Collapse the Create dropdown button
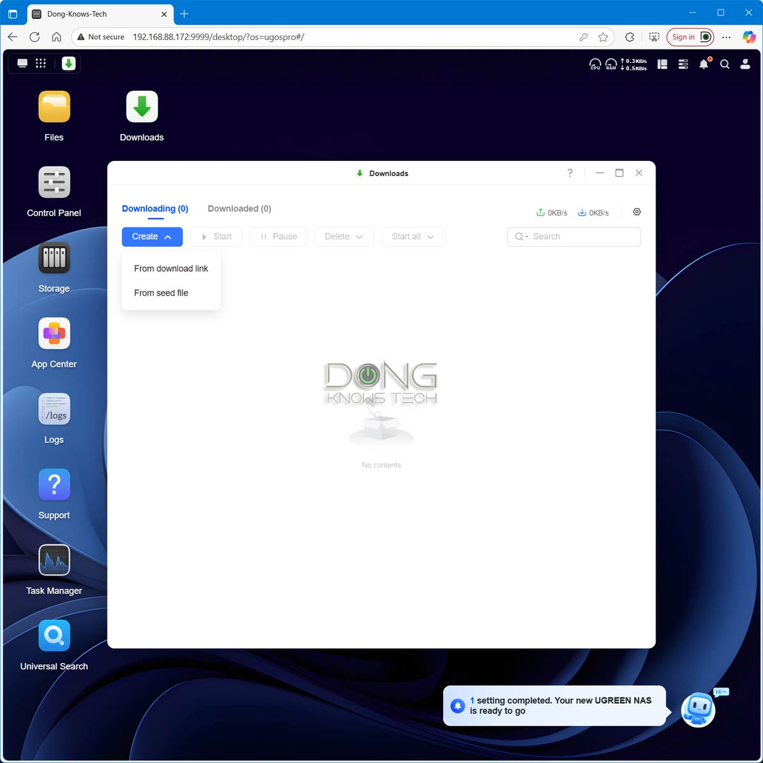 [152, 237]
